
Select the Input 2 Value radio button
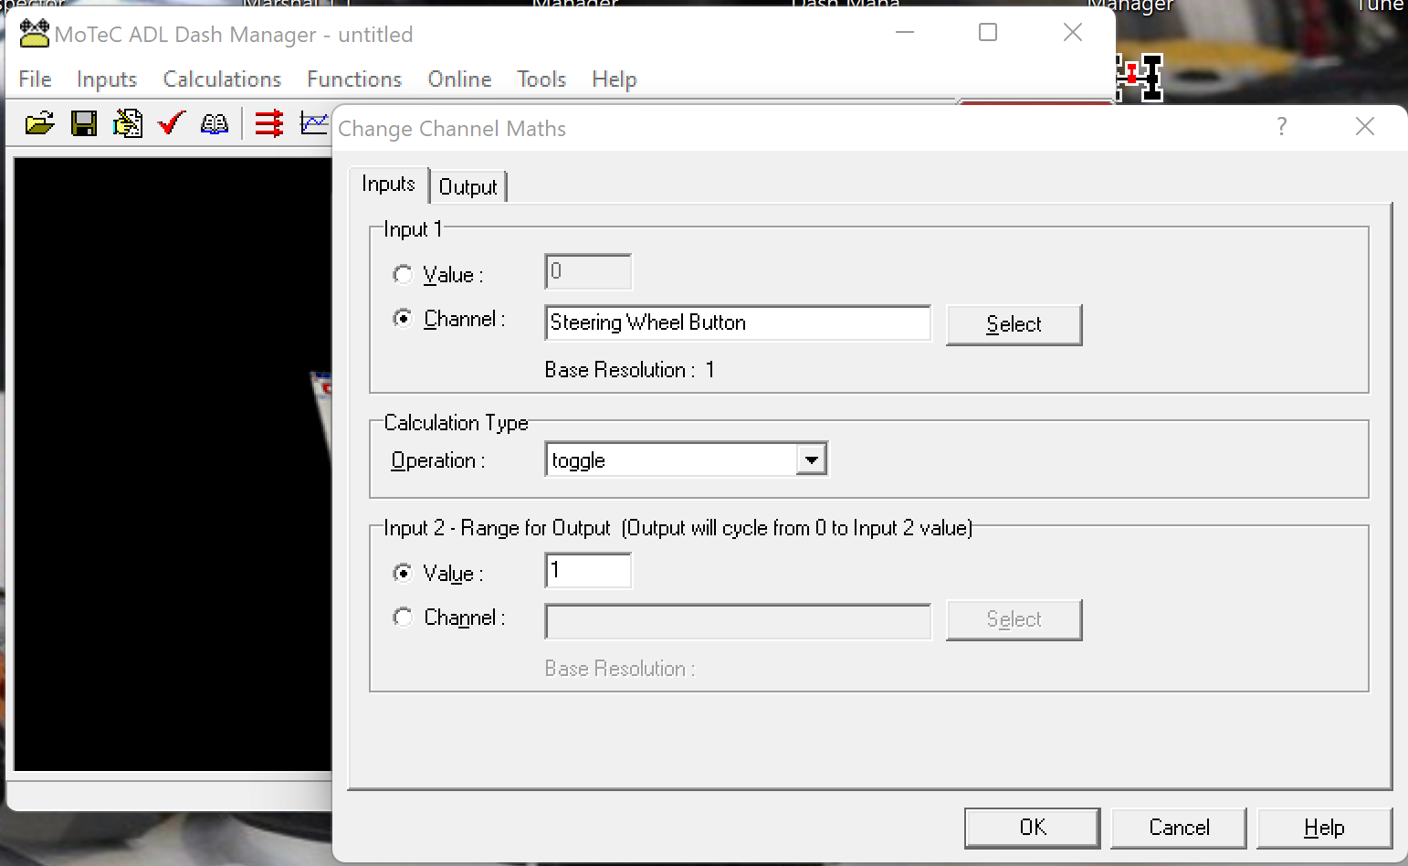(403, 573)
